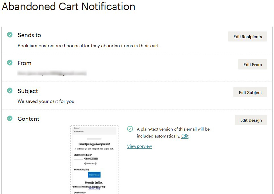The width and height of the screenshot is (274, 194).
Task: Click the green checkmark beside Sends to
Action: coord(10,35)
